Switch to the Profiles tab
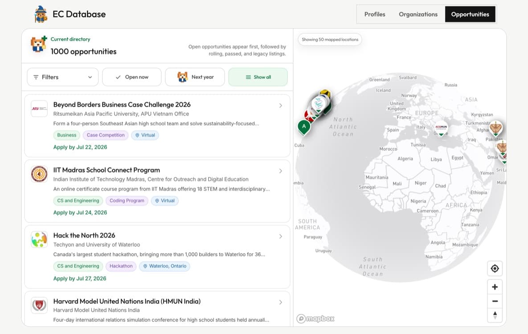The image size is (528, 334). 374,14
